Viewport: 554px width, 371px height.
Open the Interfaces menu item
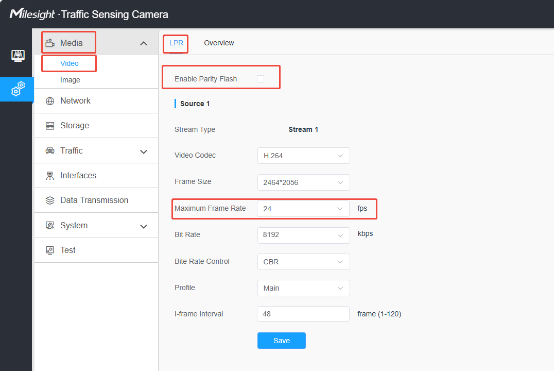click(x=96, y=175)
